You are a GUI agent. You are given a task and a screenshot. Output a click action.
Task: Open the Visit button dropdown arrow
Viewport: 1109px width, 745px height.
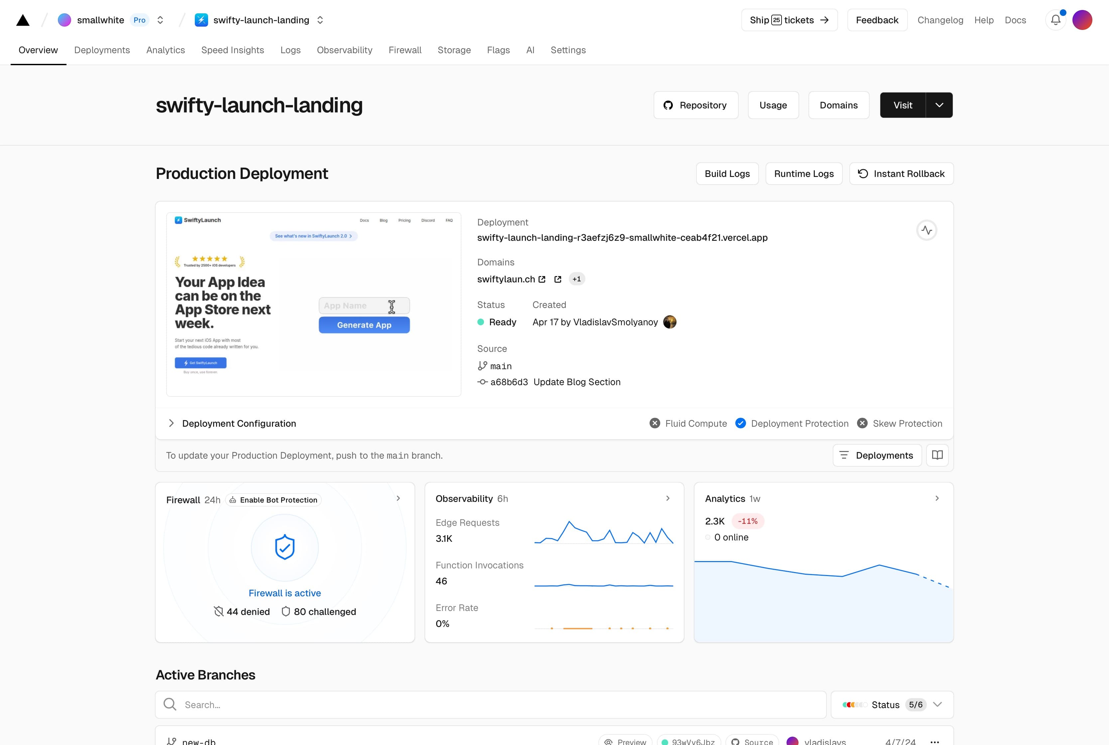[939, 105]
